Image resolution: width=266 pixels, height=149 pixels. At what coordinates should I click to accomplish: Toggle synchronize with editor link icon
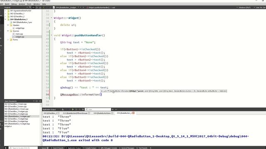(33, 7)
